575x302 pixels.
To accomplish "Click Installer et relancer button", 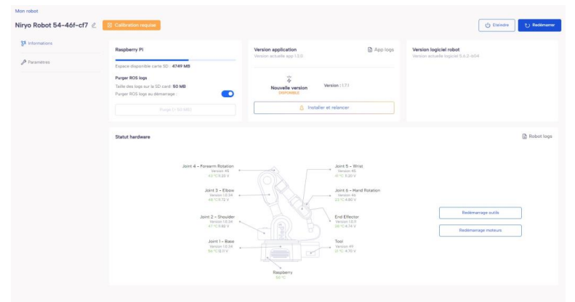I will [324, 107].
